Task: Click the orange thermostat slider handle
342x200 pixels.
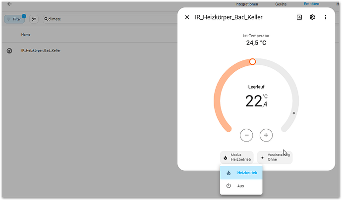Action: 252,62
